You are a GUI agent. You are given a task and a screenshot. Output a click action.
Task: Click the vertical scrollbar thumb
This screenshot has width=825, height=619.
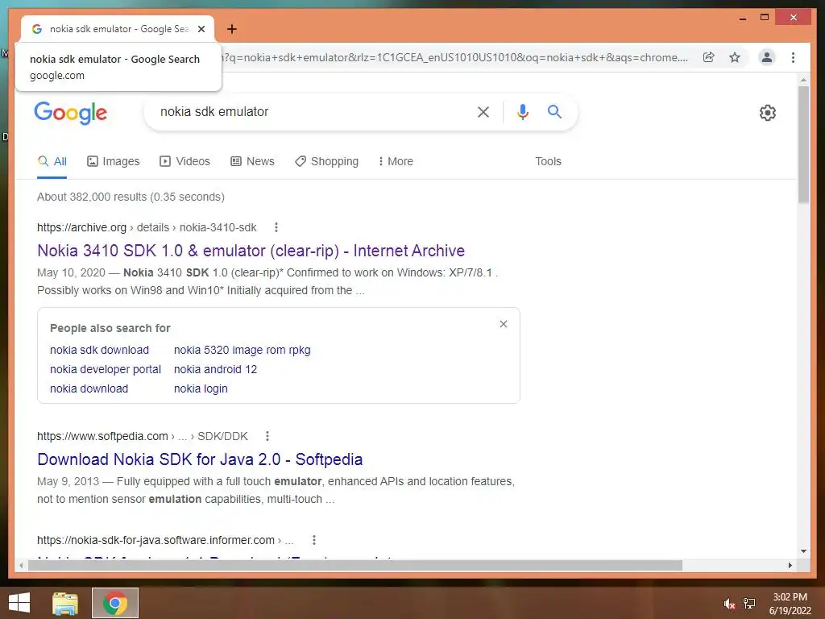point(803,145)
